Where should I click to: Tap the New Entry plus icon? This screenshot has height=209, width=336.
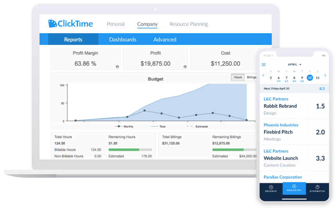(294, 187)
